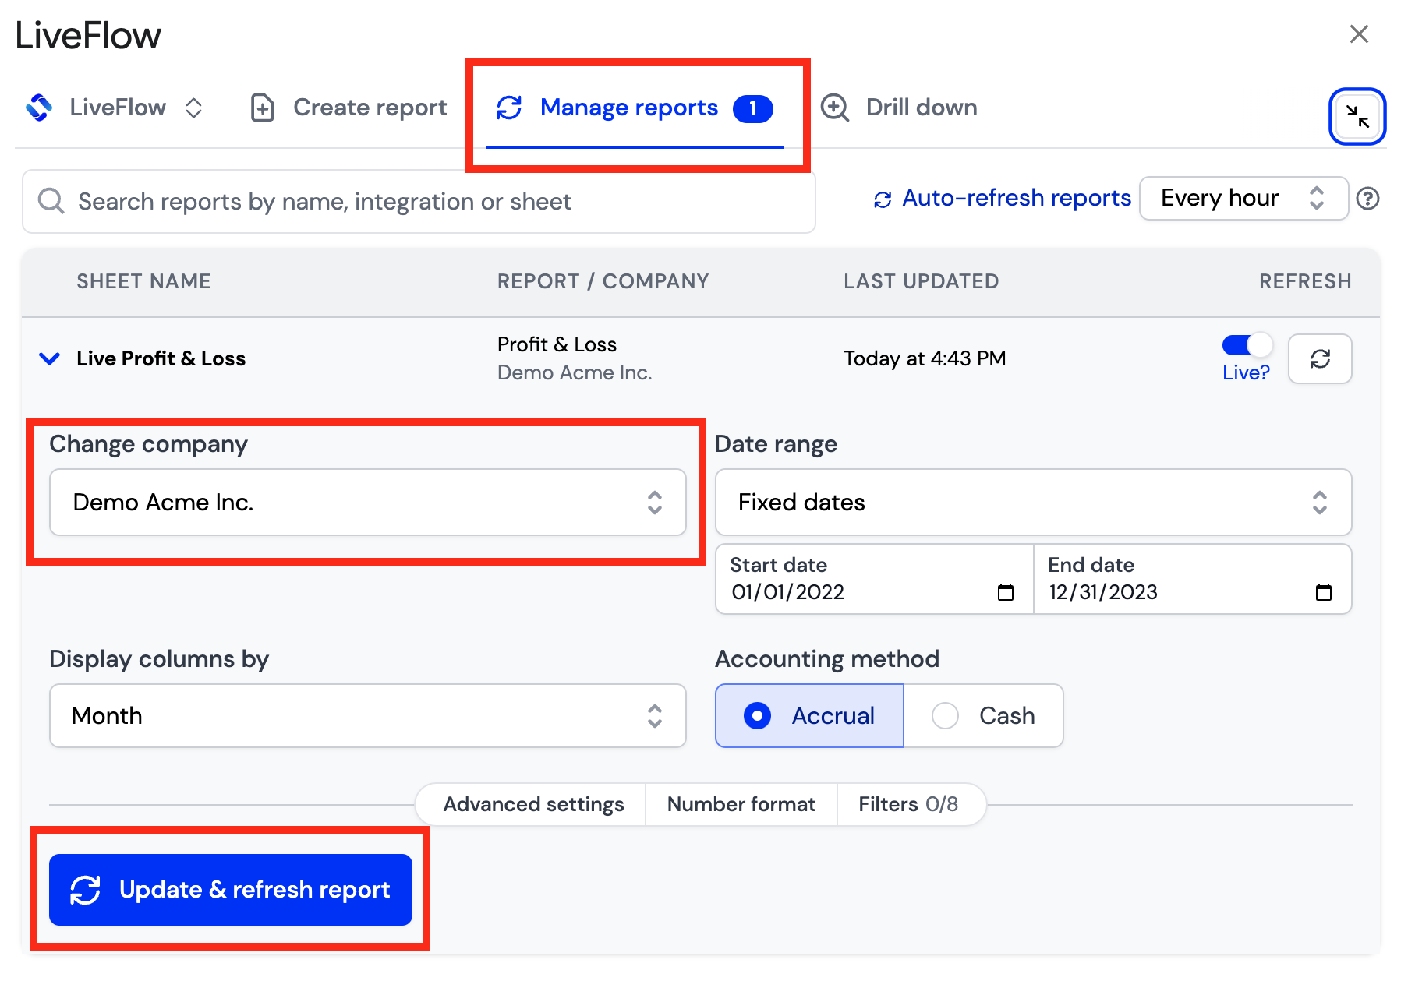1408x1002 pixels.
Task: Open the Drill down tab
Action: (899, 108)
